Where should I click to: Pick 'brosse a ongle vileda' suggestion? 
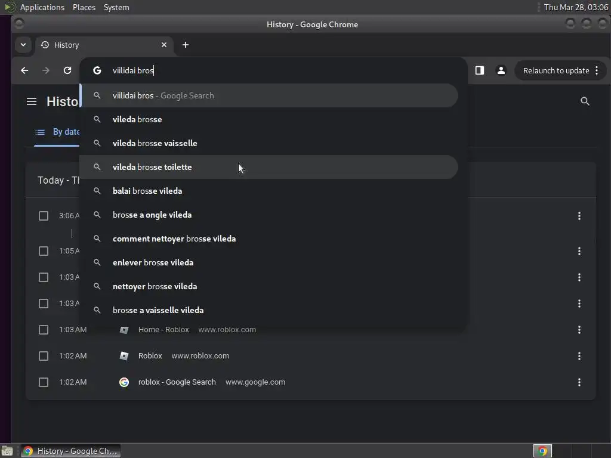269,215
